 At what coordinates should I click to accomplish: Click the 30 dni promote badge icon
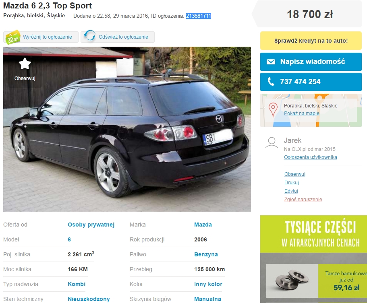(13, 37)
